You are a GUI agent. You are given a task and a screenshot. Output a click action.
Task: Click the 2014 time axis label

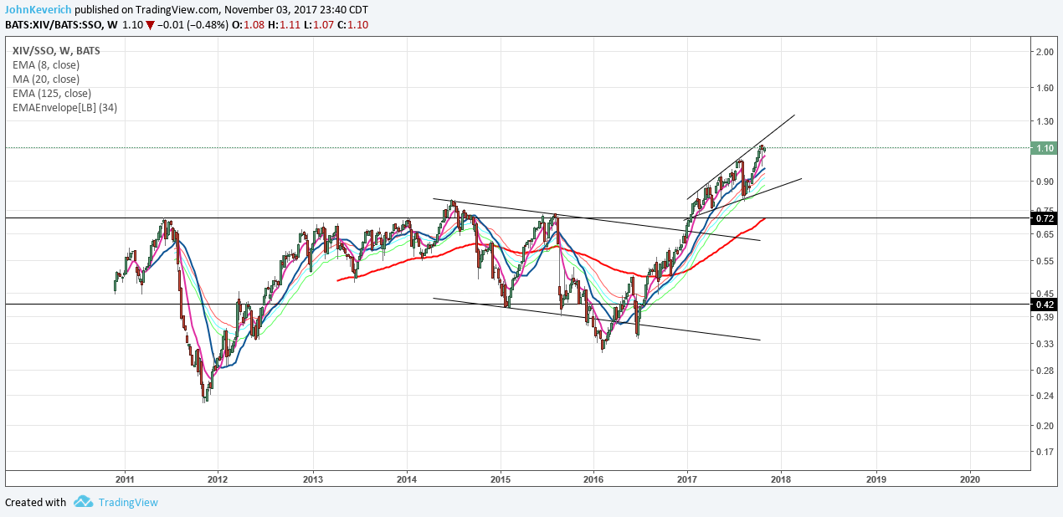pos(407,479)
